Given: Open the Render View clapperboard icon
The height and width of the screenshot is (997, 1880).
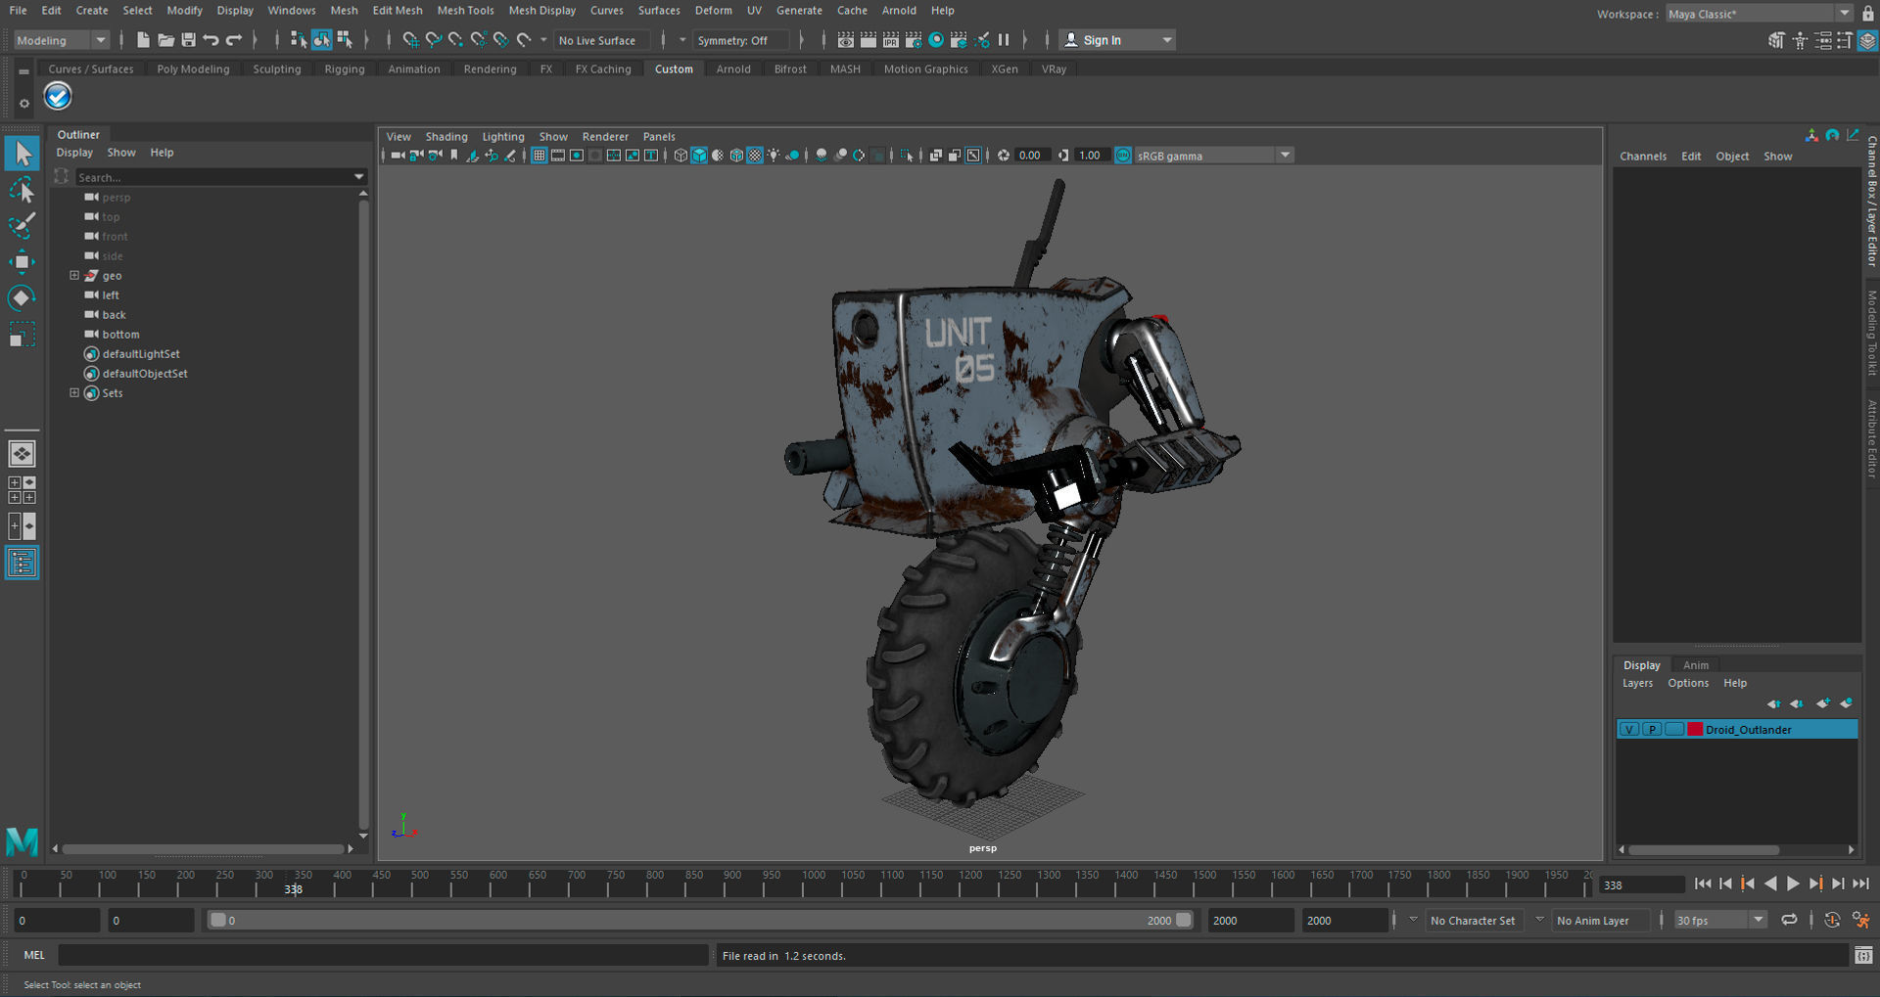Looking at the screenshot, I should pos(846,40).
